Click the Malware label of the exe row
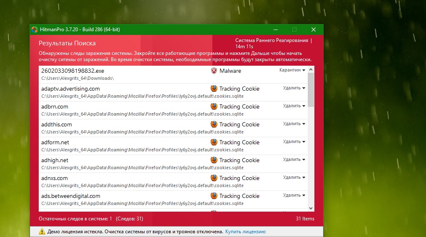The height and width of the screenshot is (237, 426). point(230,71)
